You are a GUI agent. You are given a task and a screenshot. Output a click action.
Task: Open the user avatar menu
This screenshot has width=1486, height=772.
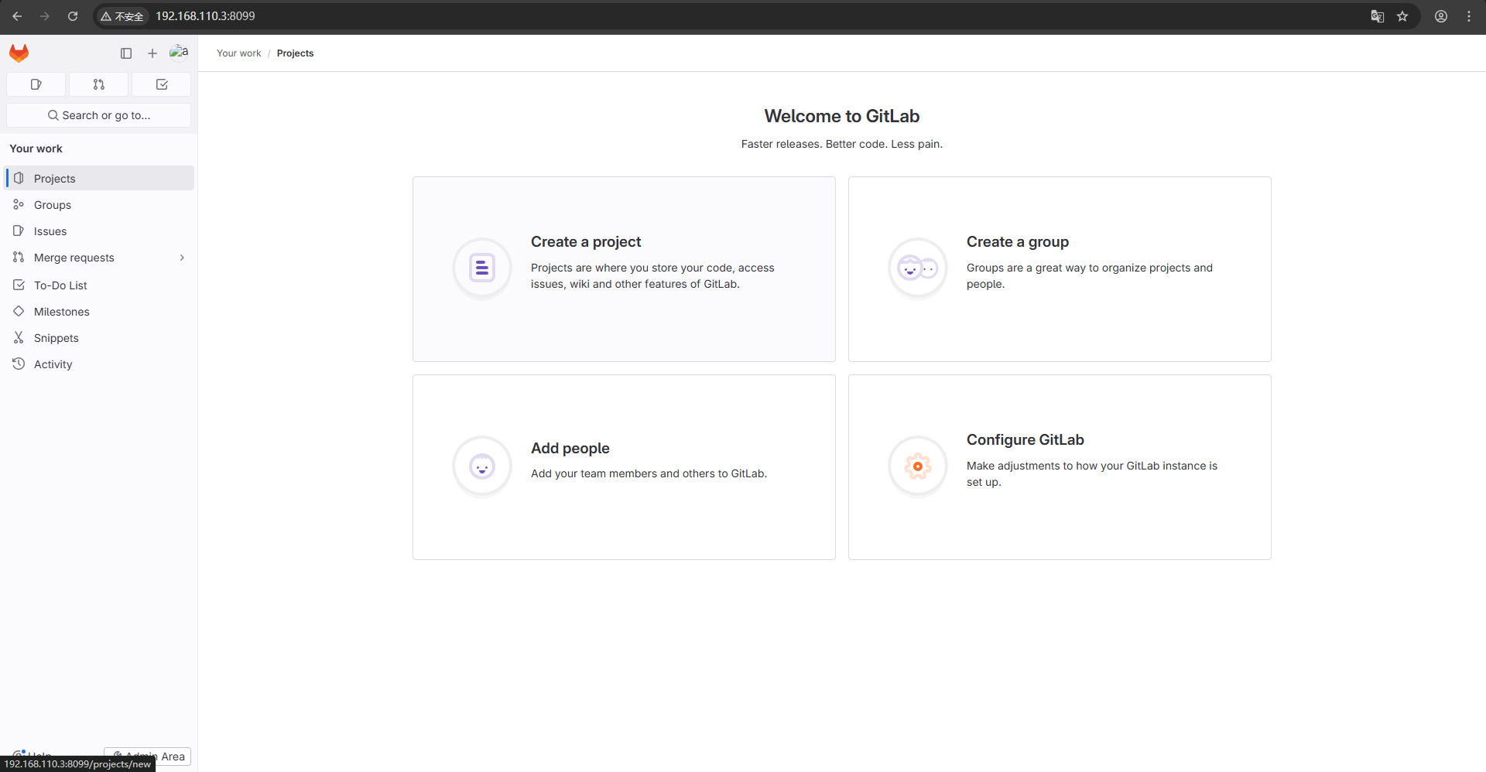179,52
